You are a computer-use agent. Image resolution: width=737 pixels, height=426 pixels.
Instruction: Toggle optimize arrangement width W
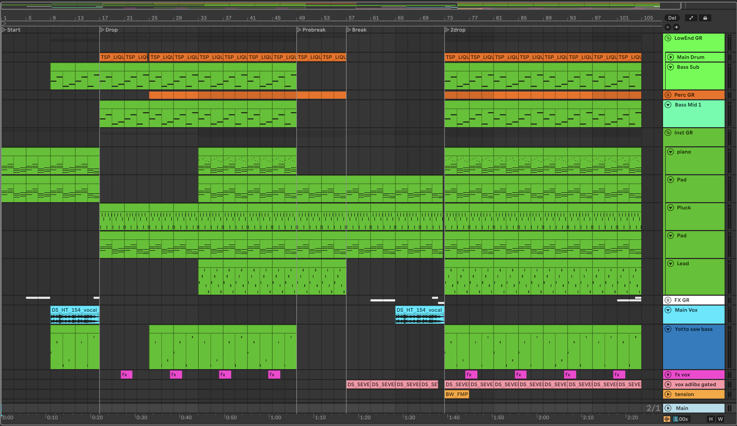pyautogui.click(x=720, y=419)
